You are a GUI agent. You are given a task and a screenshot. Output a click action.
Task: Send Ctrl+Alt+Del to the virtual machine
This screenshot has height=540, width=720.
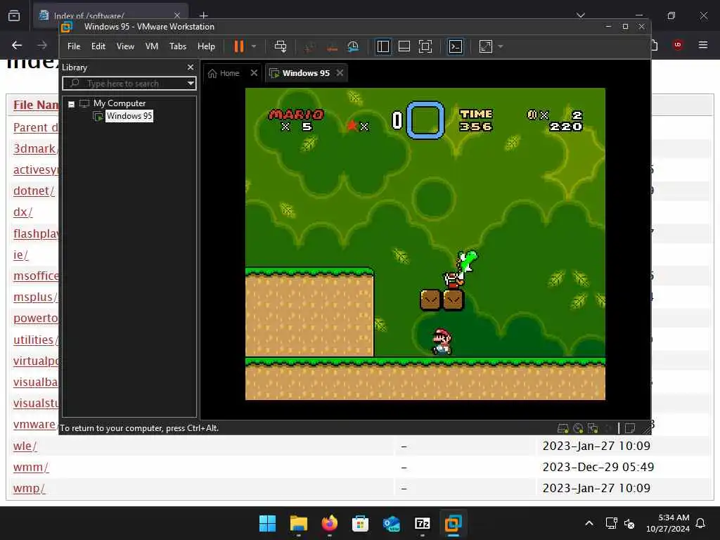tap(280, 46)
